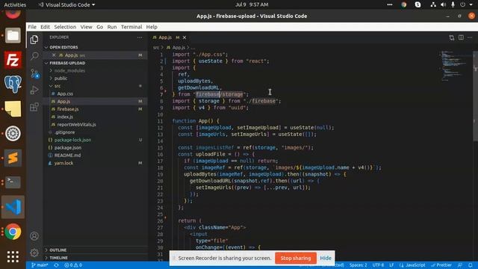This screenshot has width=478, height=269.
Task: Open Google Chrome from the dock
Action: 13,232
